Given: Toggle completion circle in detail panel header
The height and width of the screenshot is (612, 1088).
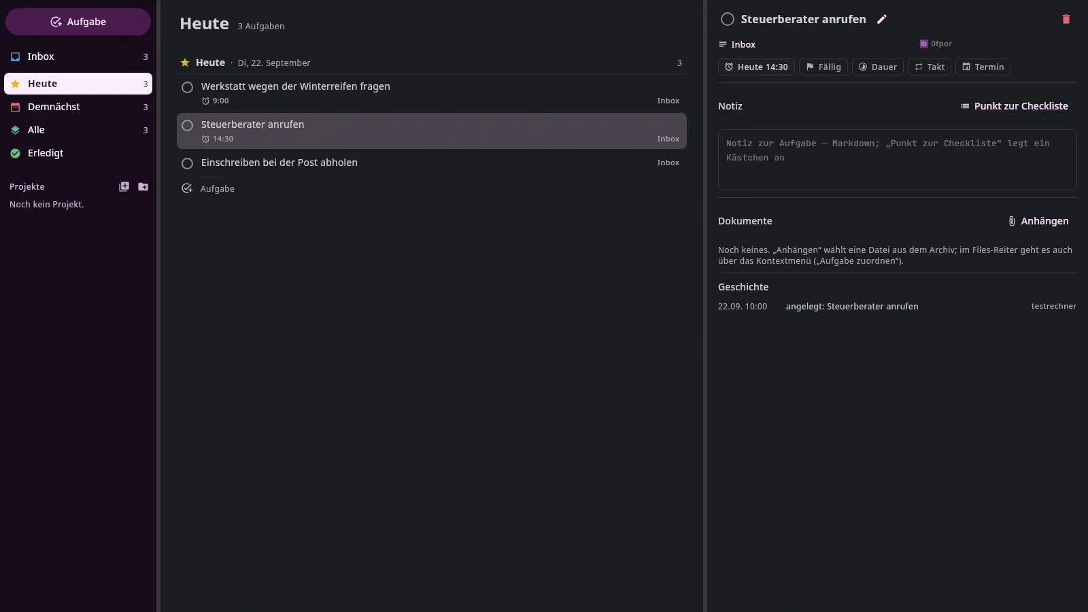Looking at the screenshot, I should 728,19.
